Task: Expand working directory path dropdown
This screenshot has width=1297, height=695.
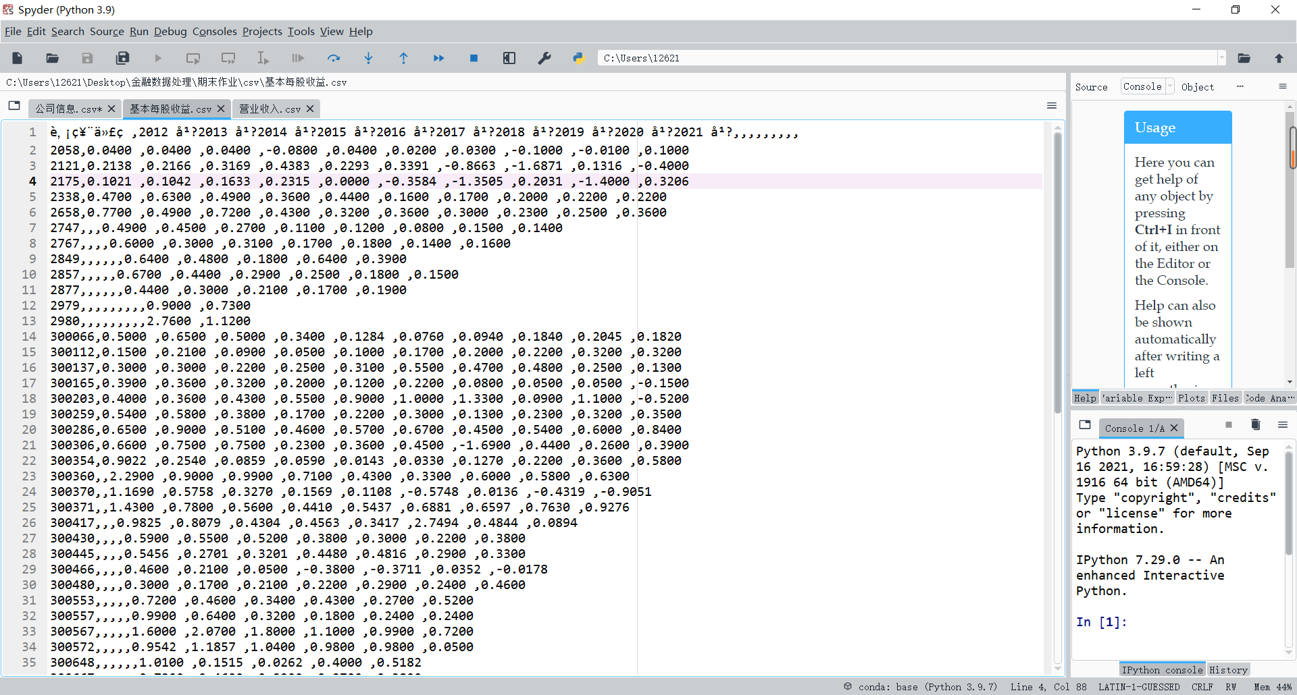Action: pos(1221,58)
